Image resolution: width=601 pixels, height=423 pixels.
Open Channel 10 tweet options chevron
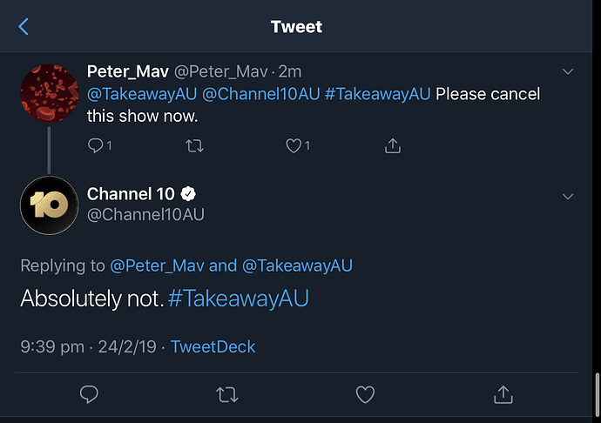(568, 197)
